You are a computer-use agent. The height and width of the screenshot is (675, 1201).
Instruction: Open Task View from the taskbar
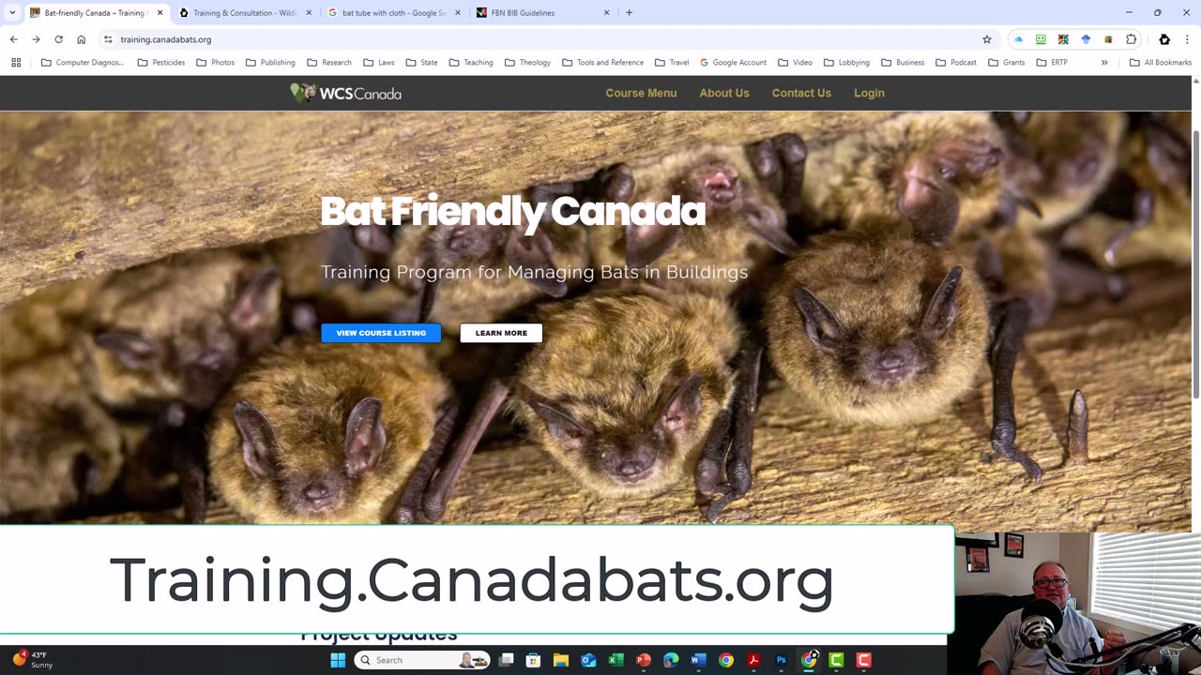(x=506, y=660)
